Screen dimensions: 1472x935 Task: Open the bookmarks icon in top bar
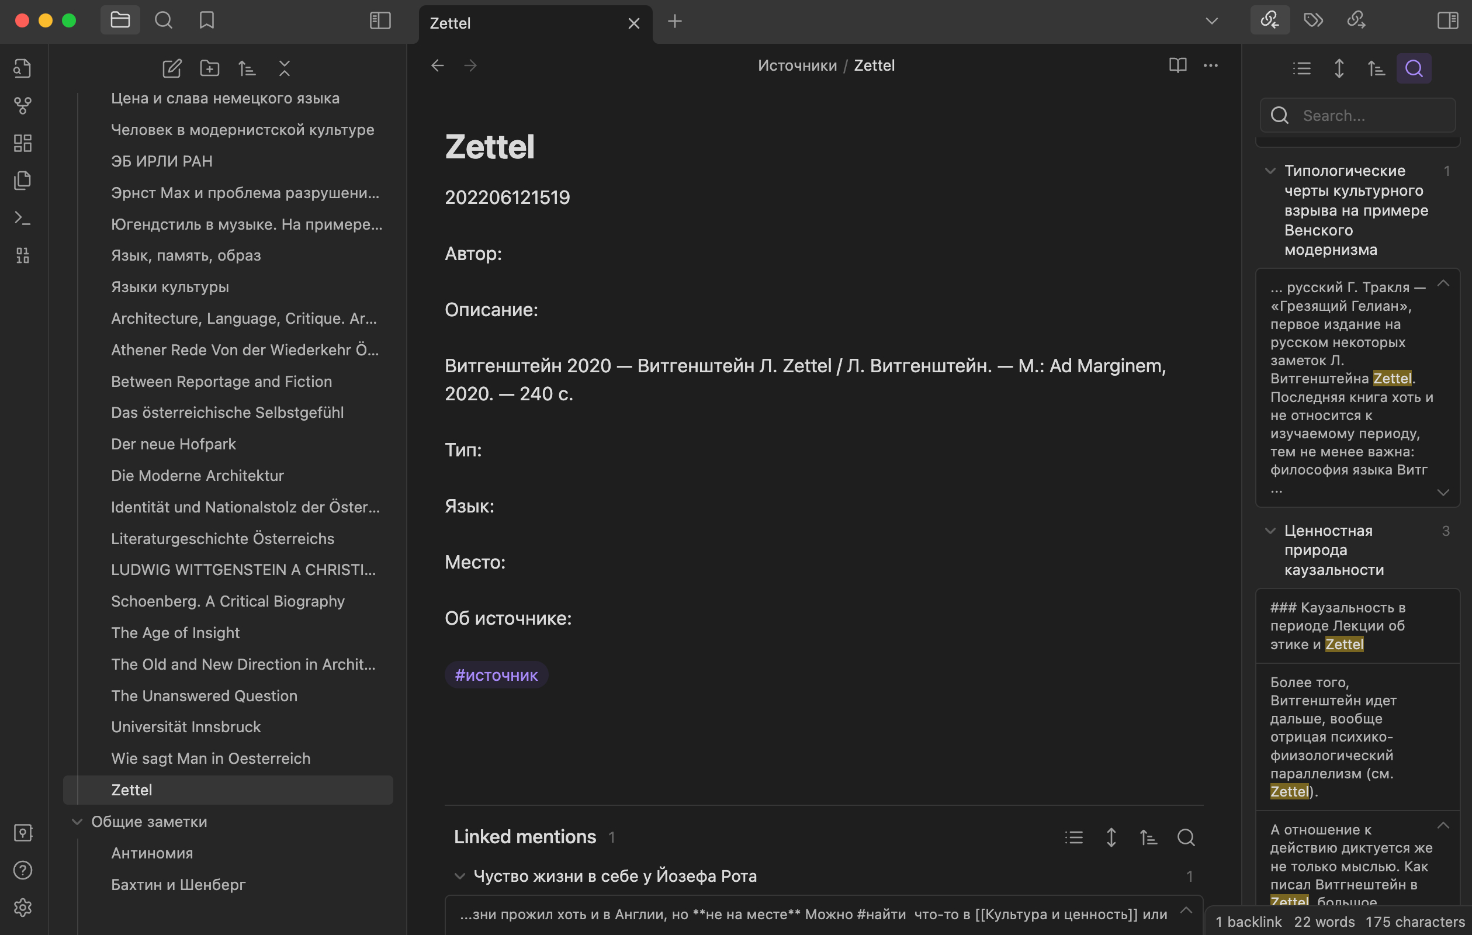click(x=207, y=21)
